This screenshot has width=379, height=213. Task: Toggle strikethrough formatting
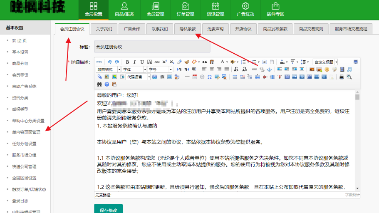(157, 62)
